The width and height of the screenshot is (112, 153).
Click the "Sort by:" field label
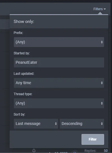pyautogui.click(x=19, y=114)
